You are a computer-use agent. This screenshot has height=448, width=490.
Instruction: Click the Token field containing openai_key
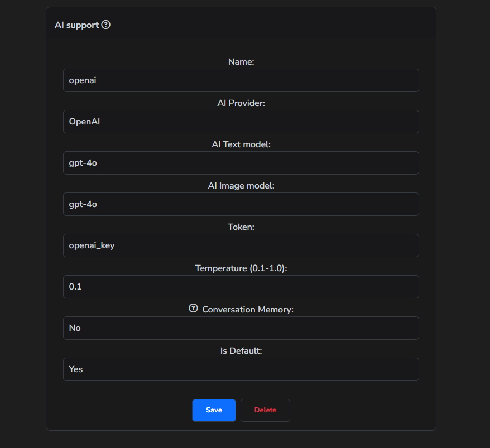[x=241, y=245]
